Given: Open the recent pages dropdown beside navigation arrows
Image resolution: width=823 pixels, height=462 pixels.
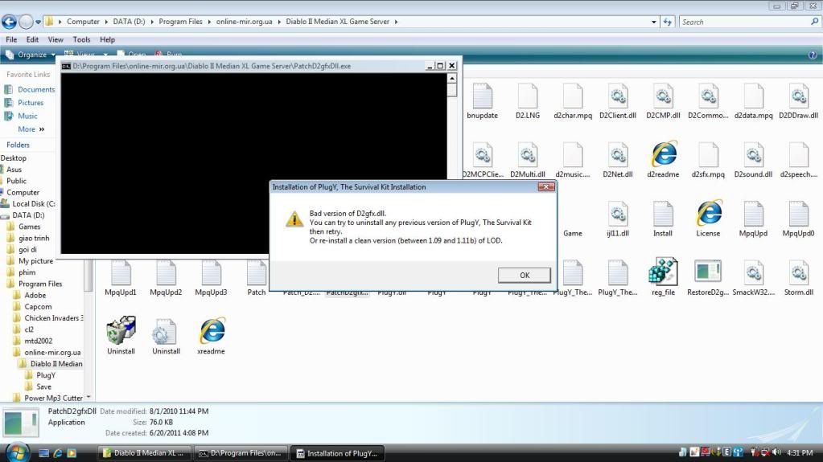Looking at the screenshot, I should point(38,22).
